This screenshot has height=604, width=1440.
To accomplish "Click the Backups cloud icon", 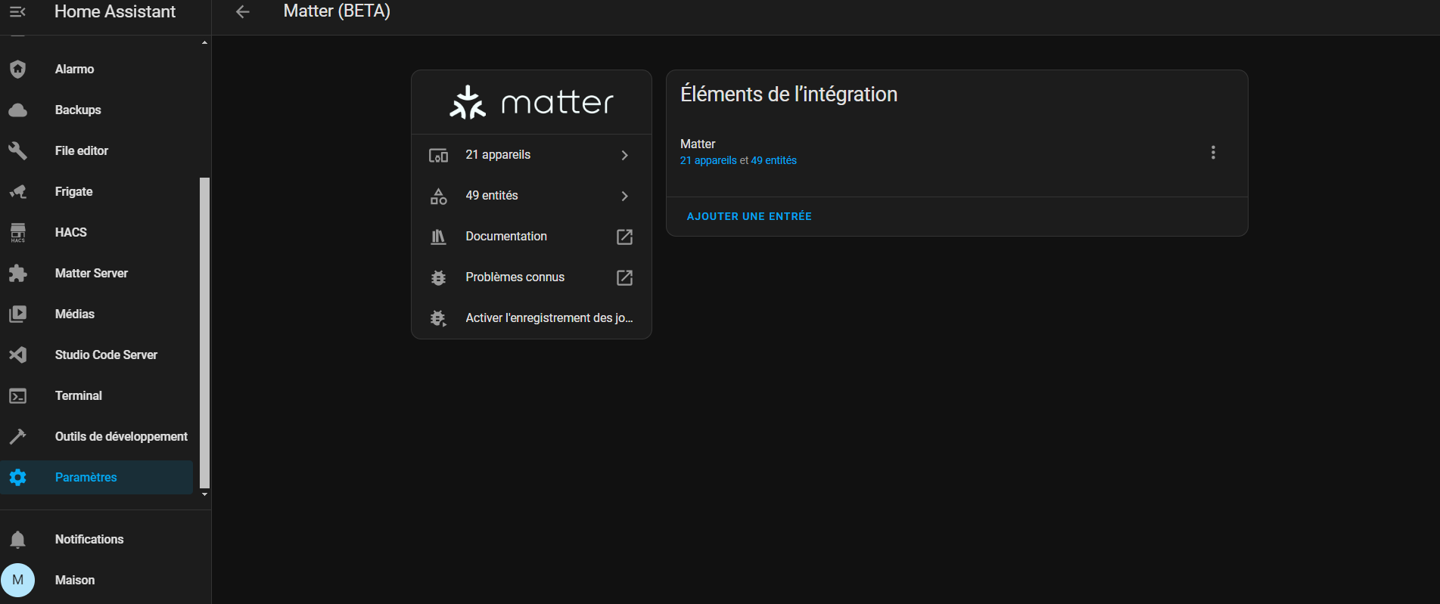I will coord(17,110).
